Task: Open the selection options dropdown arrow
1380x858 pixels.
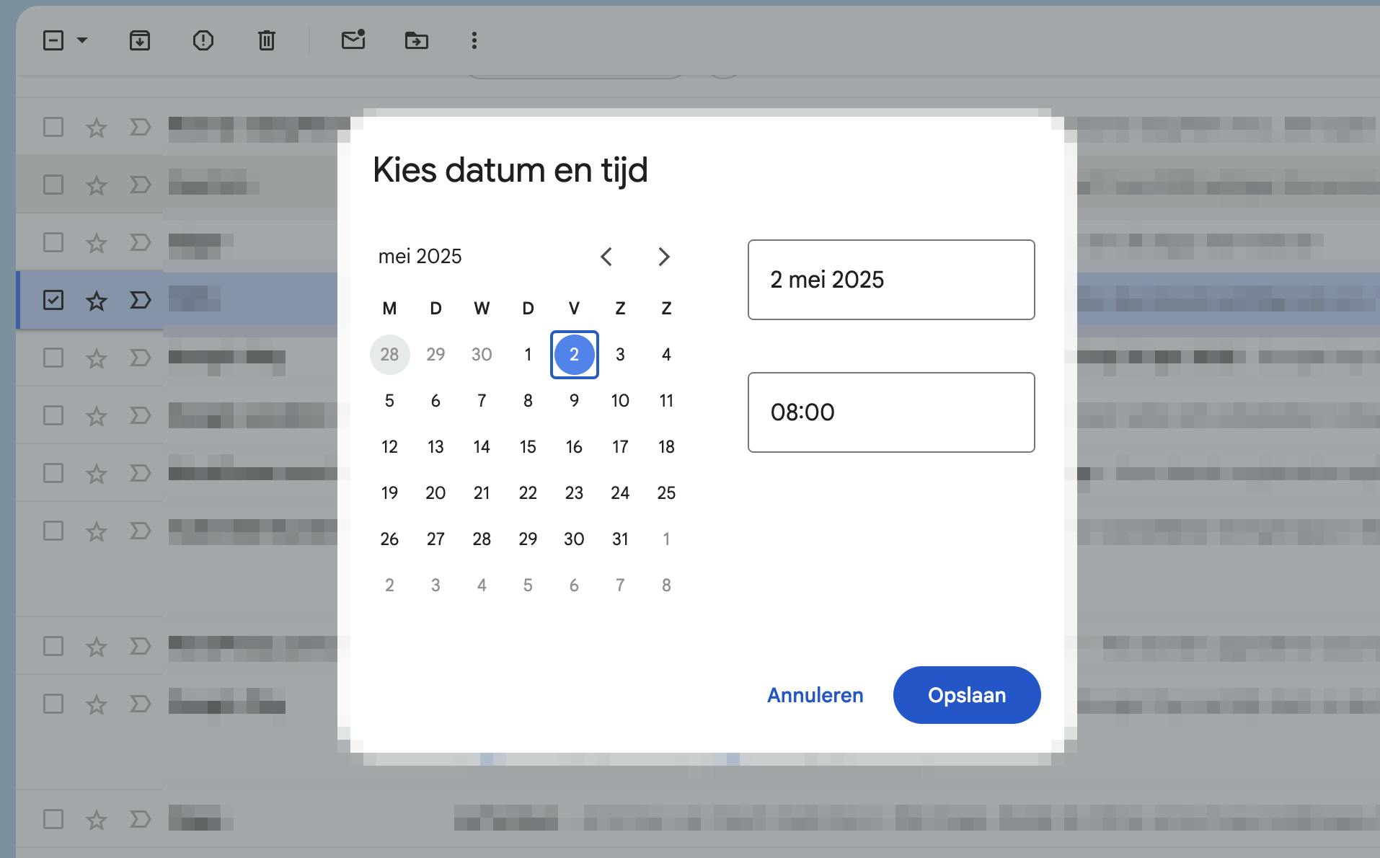Action: pos(81,41)
